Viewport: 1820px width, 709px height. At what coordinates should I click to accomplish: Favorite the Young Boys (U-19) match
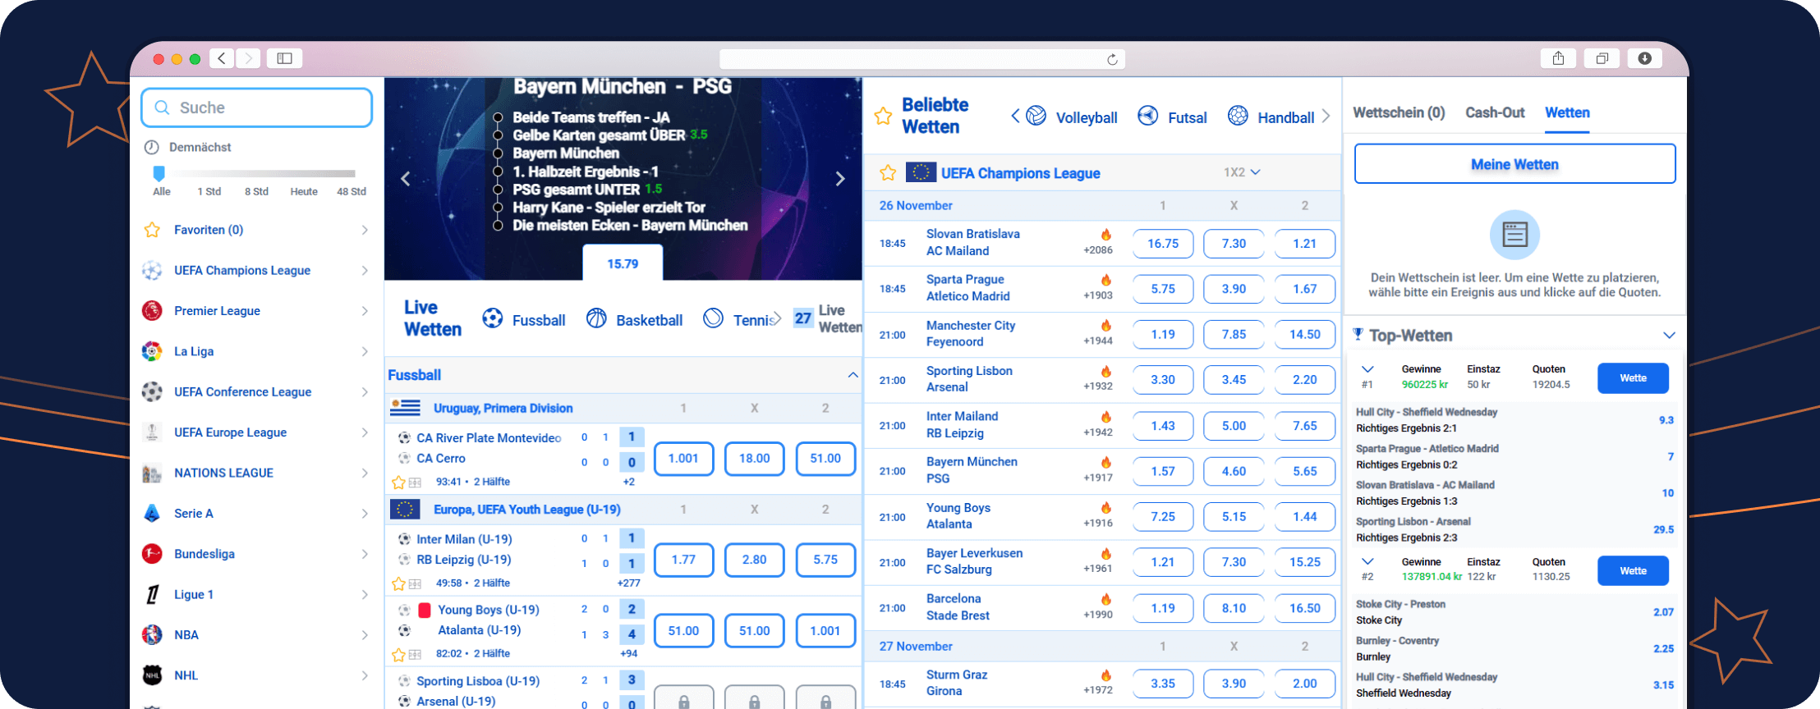tap(398, 655)
